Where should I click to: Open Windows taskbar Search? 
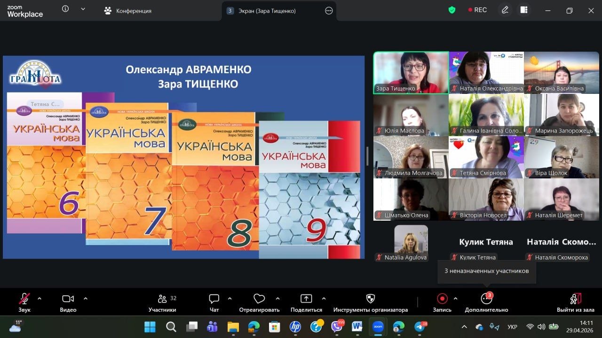(x=171, y=327)
